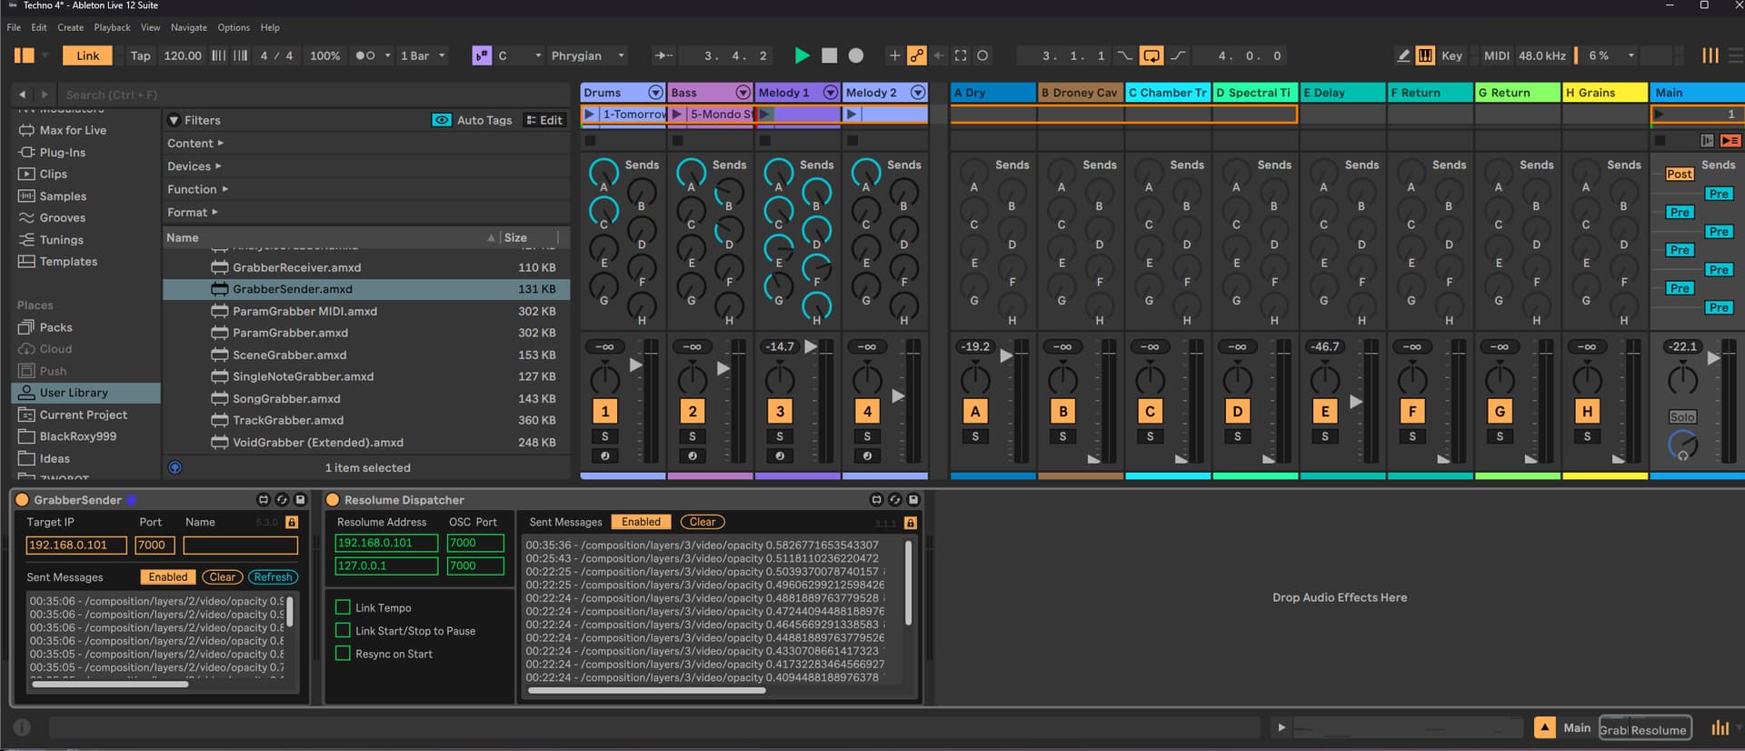1745x751 pixels.
Task: Collapse the Filters section triangle
Action: [174, 120]
